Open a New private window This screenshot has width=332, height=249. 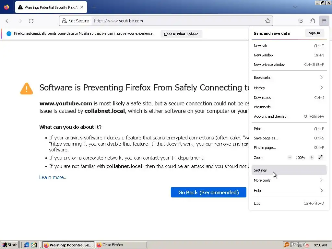click(289, 65)
